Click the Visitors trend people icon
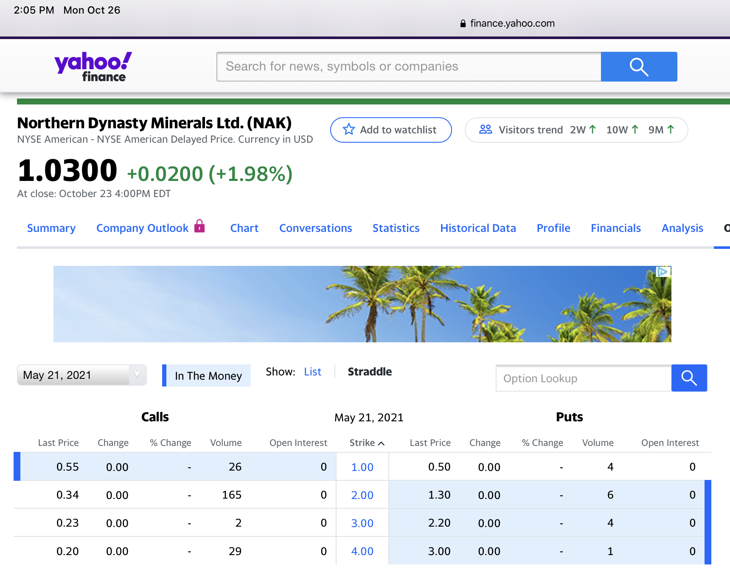730x581 pixels. click(x=485, y=130)
